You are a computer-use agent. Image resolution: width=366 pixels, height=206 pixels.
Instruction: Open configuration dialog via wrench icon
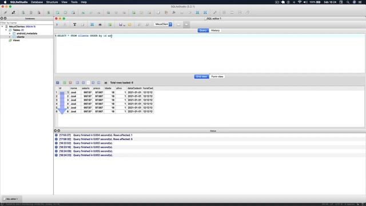[x=215, y=13]
